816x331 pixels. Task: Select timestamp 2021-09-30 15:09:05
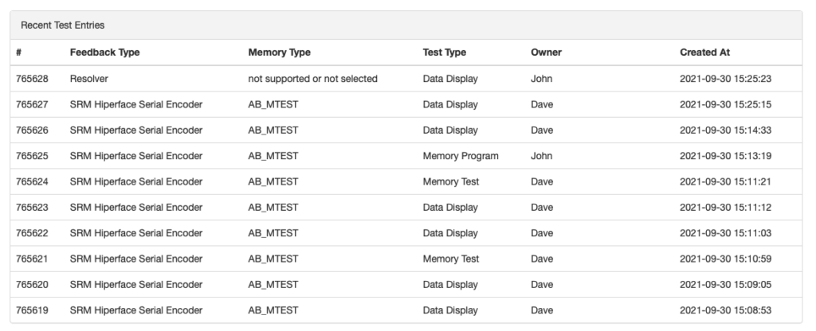tap(725, 285)
